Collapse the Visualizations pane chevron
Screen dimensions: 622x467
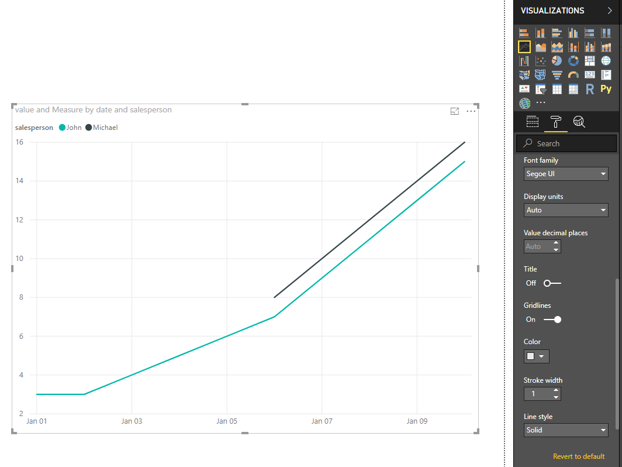(610, 11)
